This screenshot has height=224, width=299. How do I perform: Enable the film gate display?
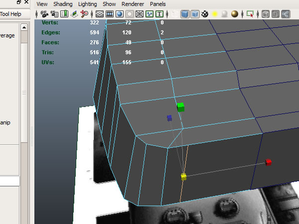pyautogui.click(x=110, y=14)
